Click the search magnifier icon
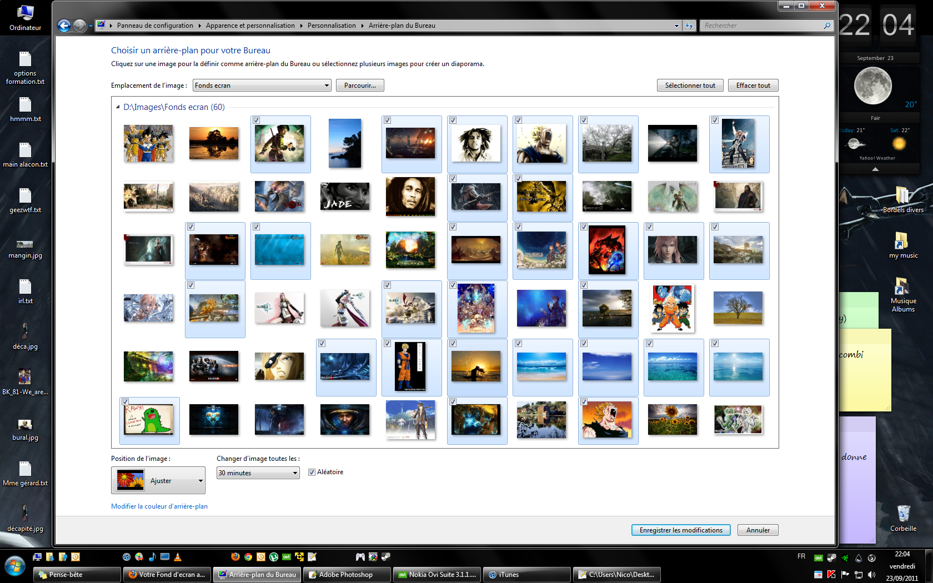 tap(827, 26)
